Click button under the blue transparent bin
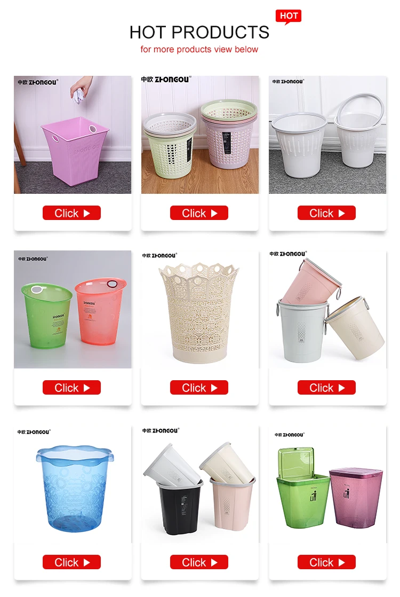 point(71,562)
